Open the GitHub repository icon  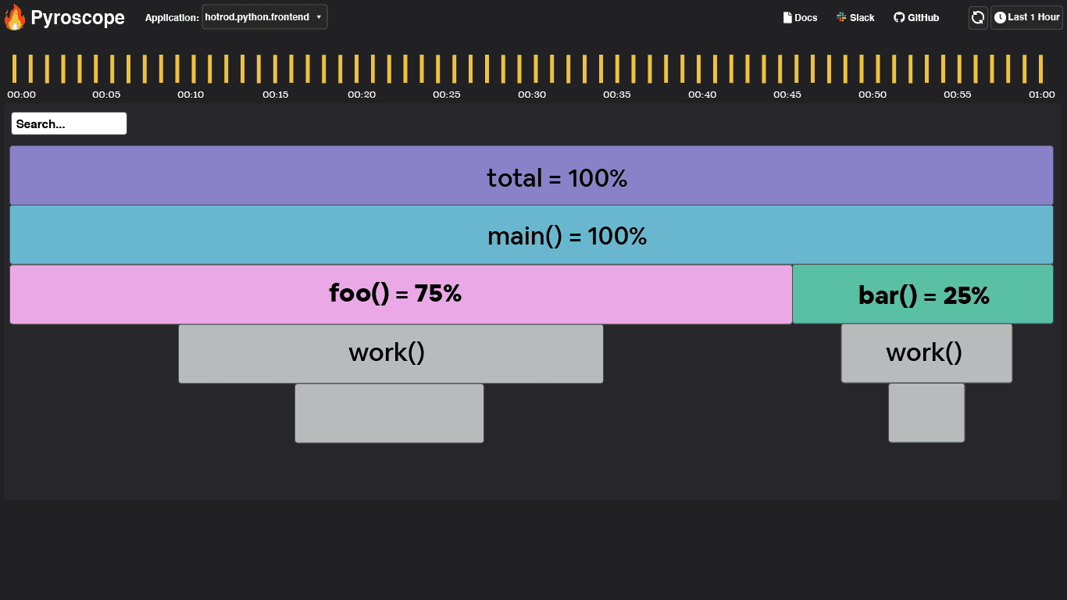pos(898,17)
